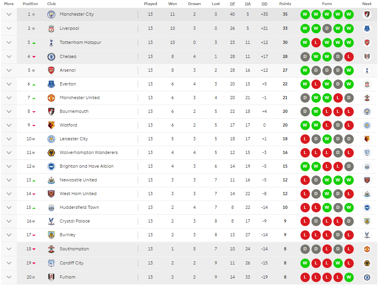The height and width of the screenshot is (286, 380).
Task: Click the Watford club crest icon
Action: point(51,125)
